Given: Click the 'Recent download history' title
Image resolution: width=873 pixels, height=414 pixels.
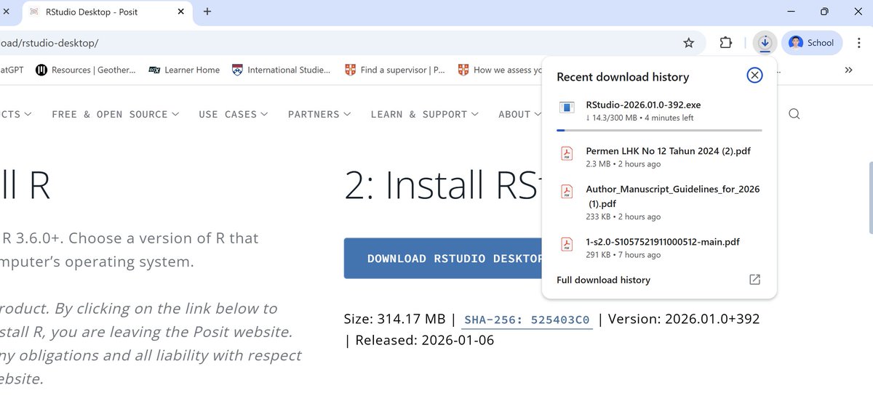Looking at the screenshot, I should click(623, 77).
